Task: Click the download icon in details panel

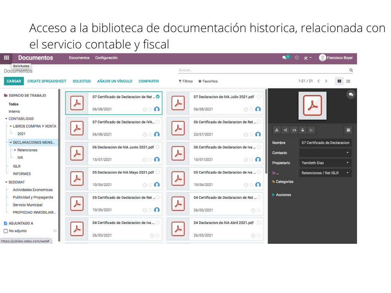Action: point(276,130)
